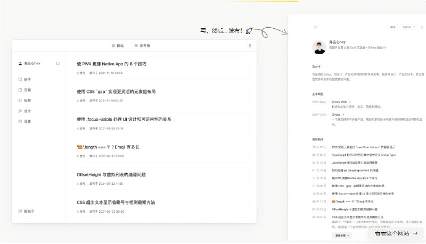
Task: Open preview post 'CSS 实现元素超出 overflow: hidden'
Action: point(363,147)
